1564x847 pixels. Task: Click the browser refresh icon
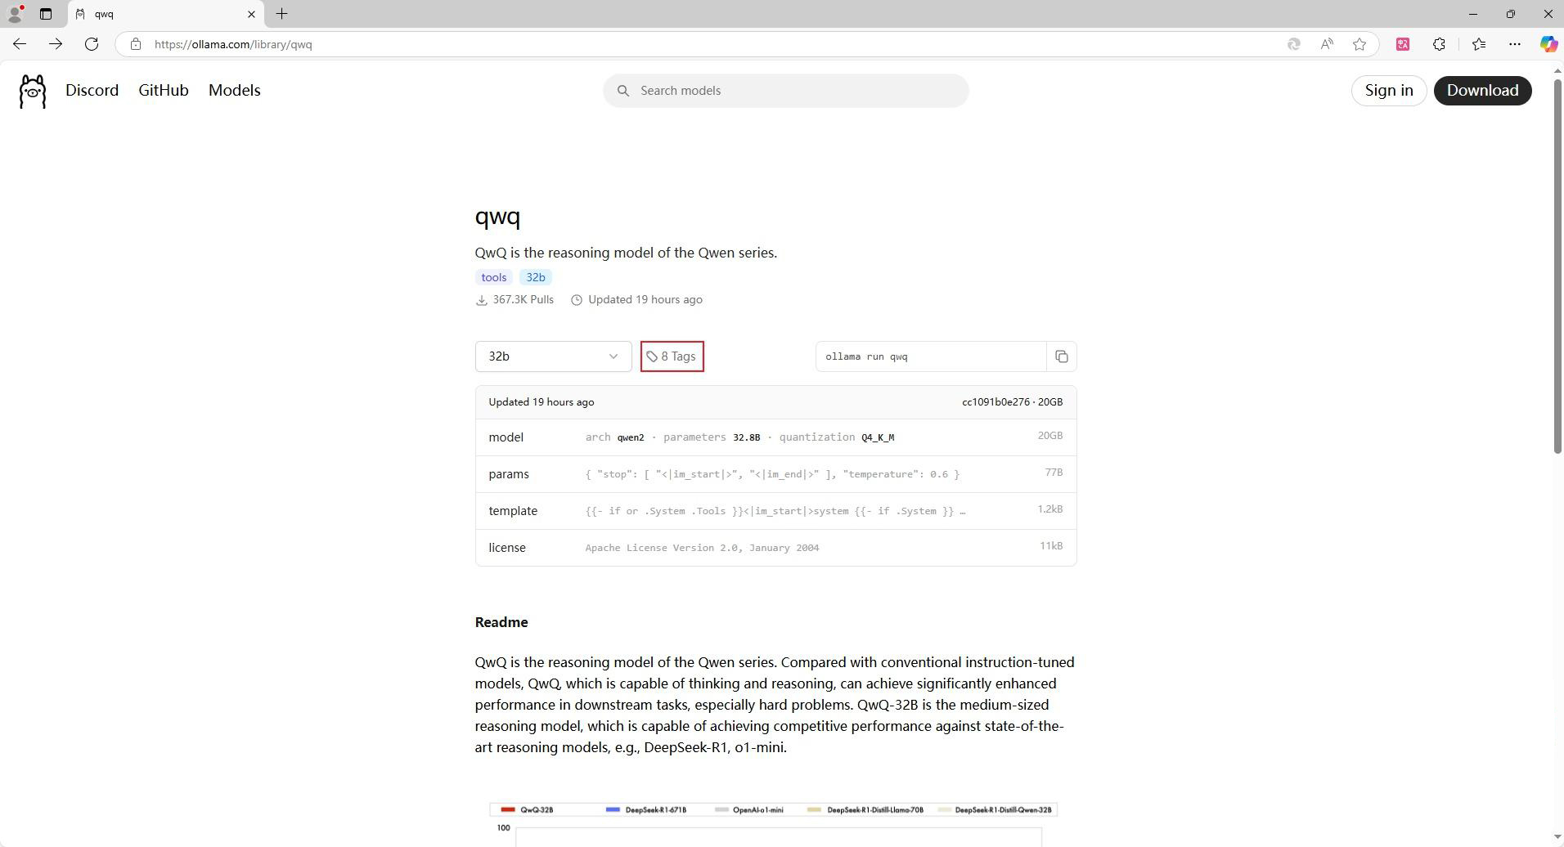tap(92, 44)
